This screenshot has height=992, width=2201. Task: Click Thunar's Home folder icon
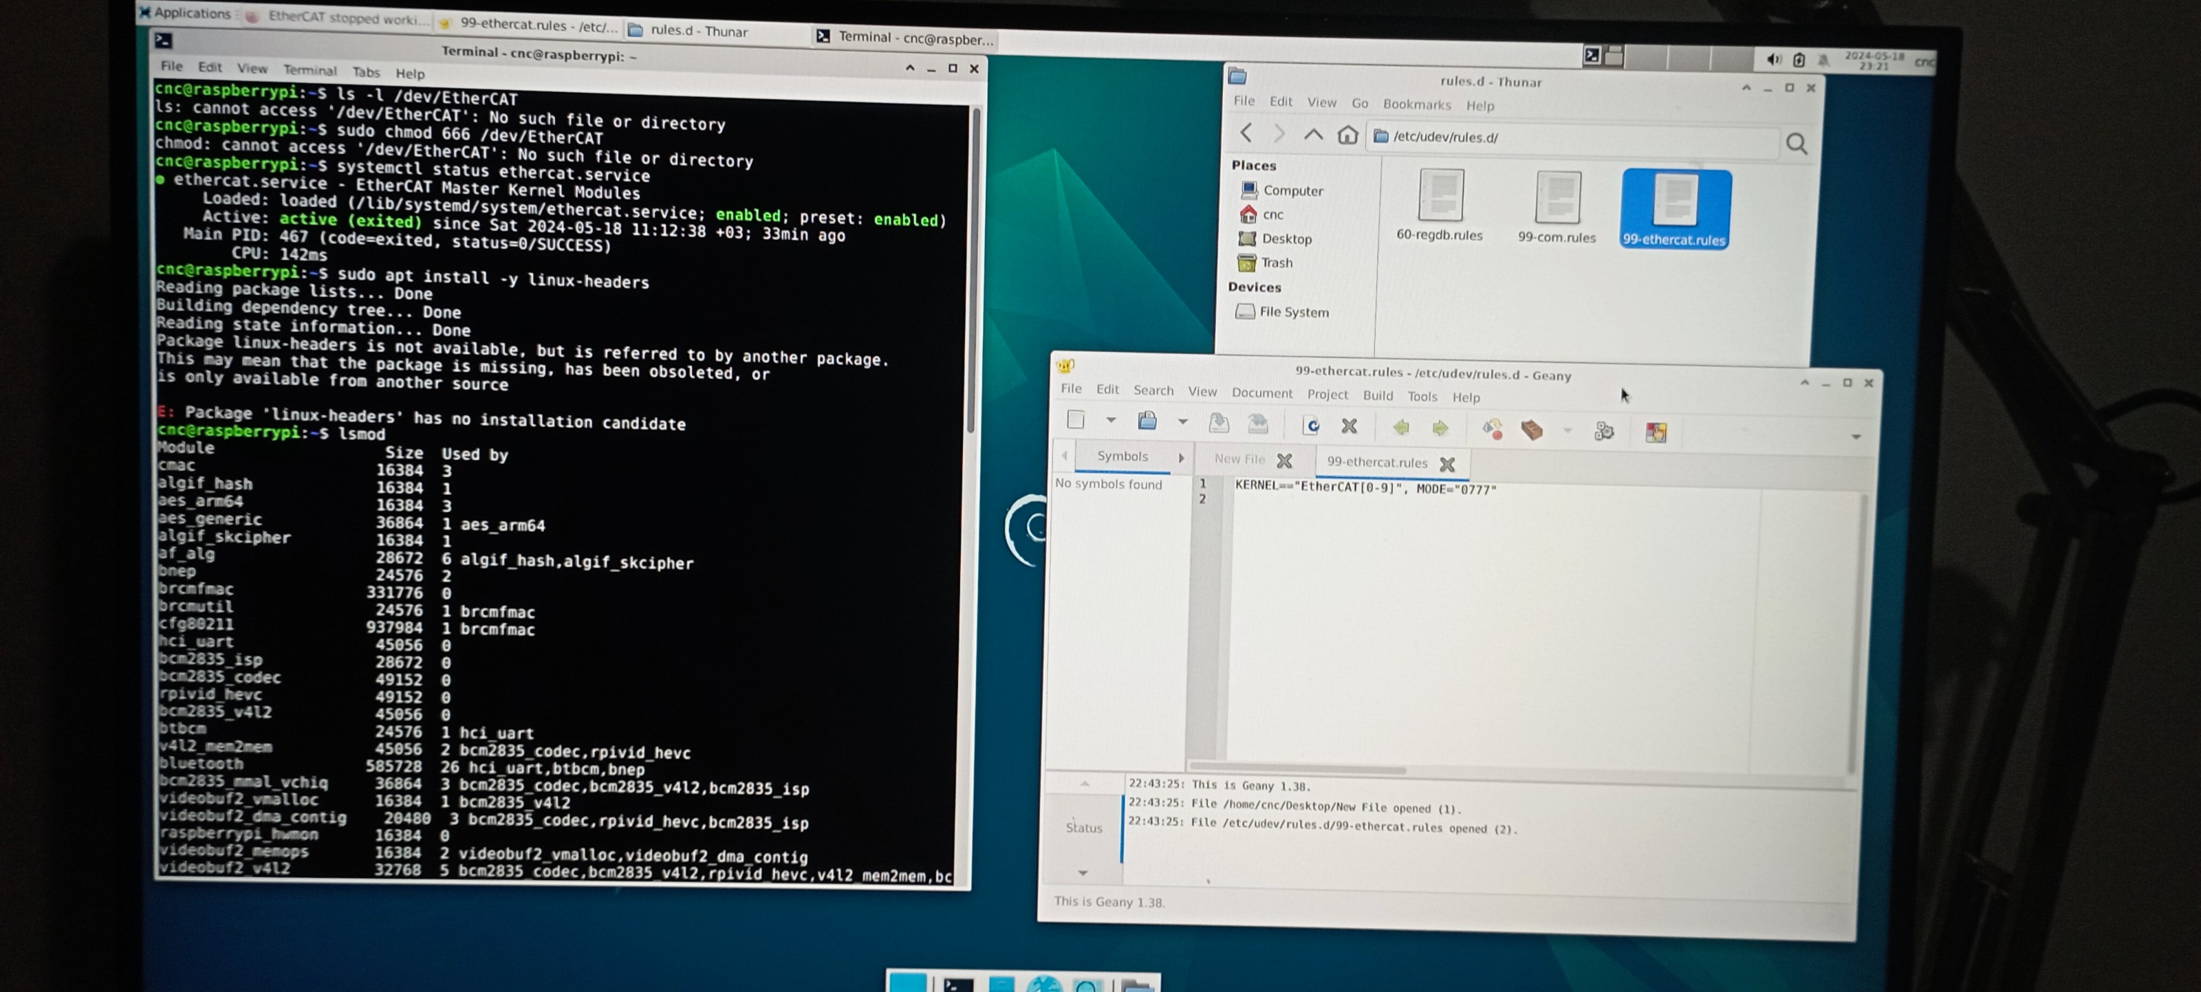point(1347,135)
